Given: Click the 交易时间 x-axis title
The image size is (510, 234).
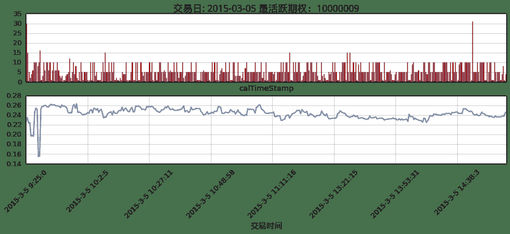Looking at the screenshot, I should (x=266, y=225).
